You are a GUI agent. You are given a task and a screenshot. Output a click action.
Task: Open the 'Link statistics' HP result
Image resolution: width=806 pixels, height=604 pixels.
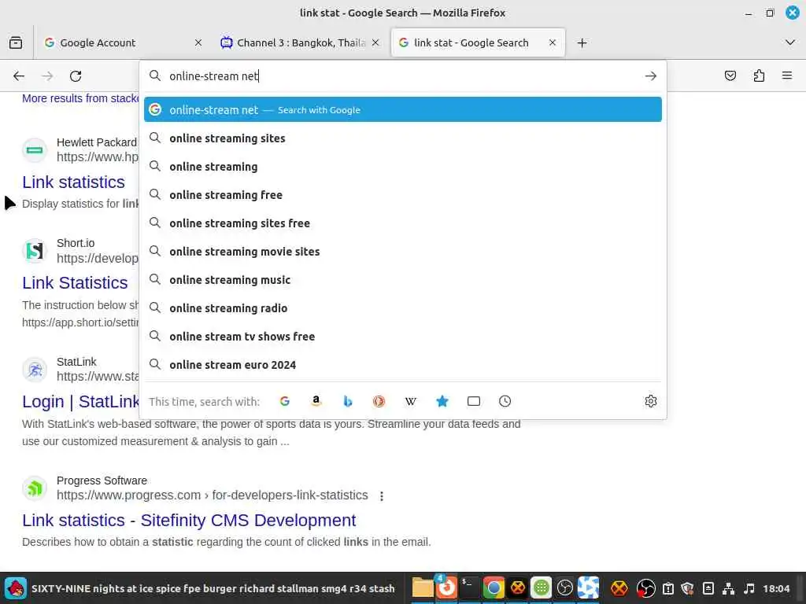[73, 182]
